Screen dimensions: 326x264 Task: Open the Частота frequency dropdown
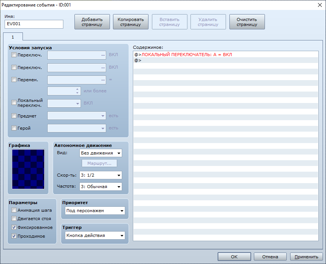pos(101,187)
